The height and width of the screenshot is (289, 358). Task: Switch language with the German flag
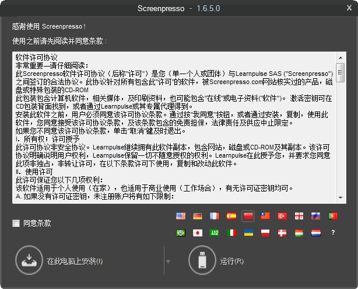[198, 216]
